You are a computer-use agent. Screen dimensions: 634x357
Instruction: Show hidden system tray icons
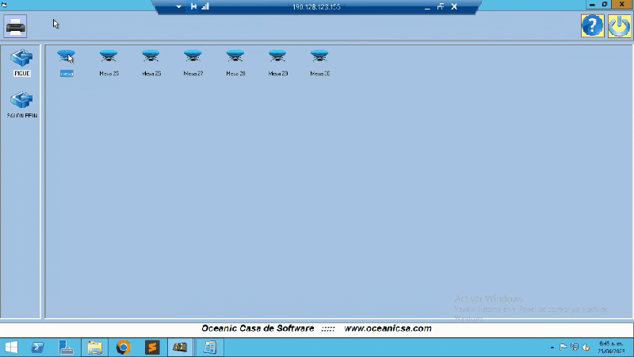(x=552, y=347)
